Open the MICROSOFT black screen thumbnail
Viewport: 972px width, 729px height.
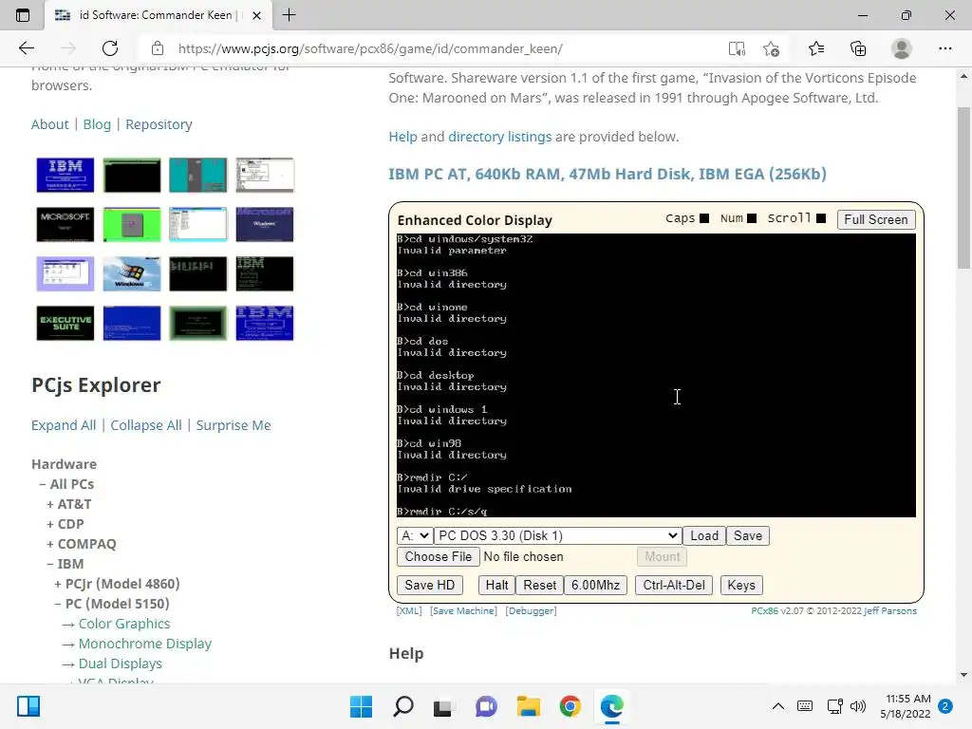tap(65, 224)
